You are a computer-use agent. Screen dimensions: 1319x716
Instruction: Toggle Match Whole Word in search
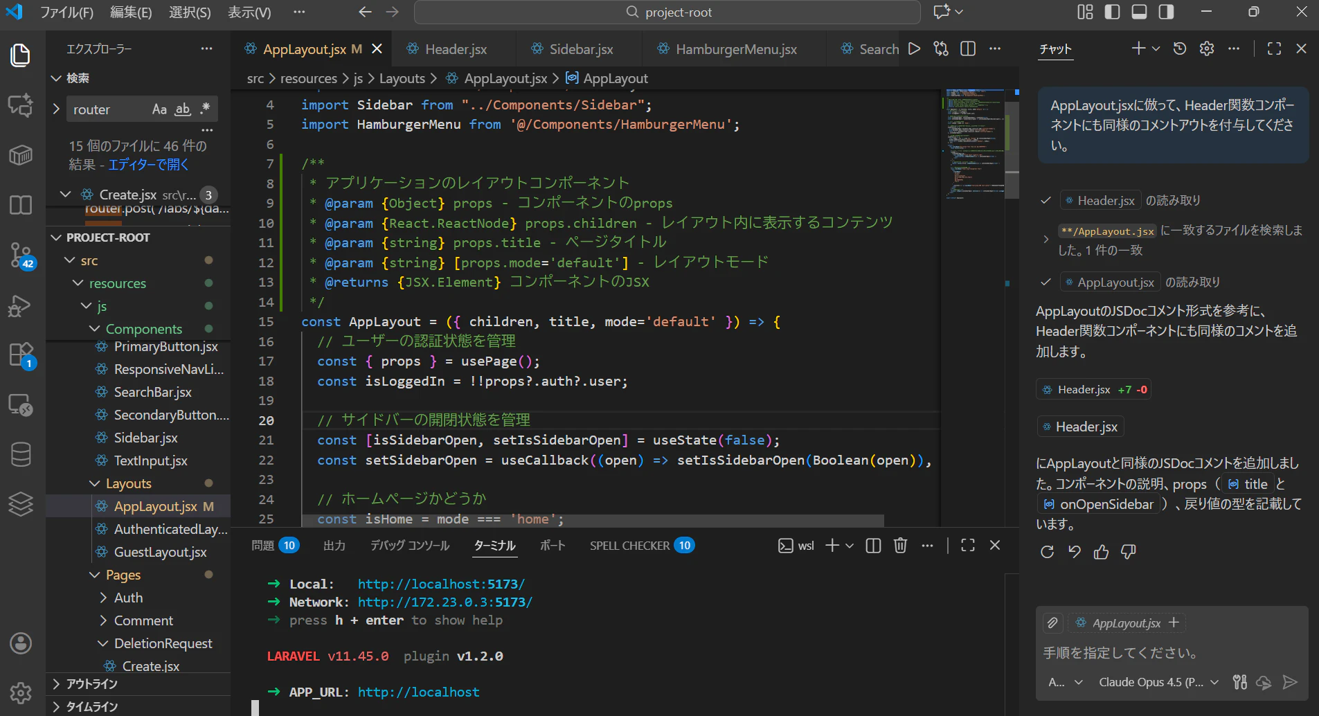tap(182, 109)
